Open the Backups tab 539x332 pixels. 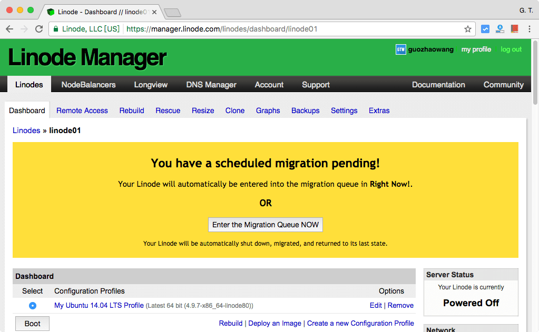coord(305,110)
